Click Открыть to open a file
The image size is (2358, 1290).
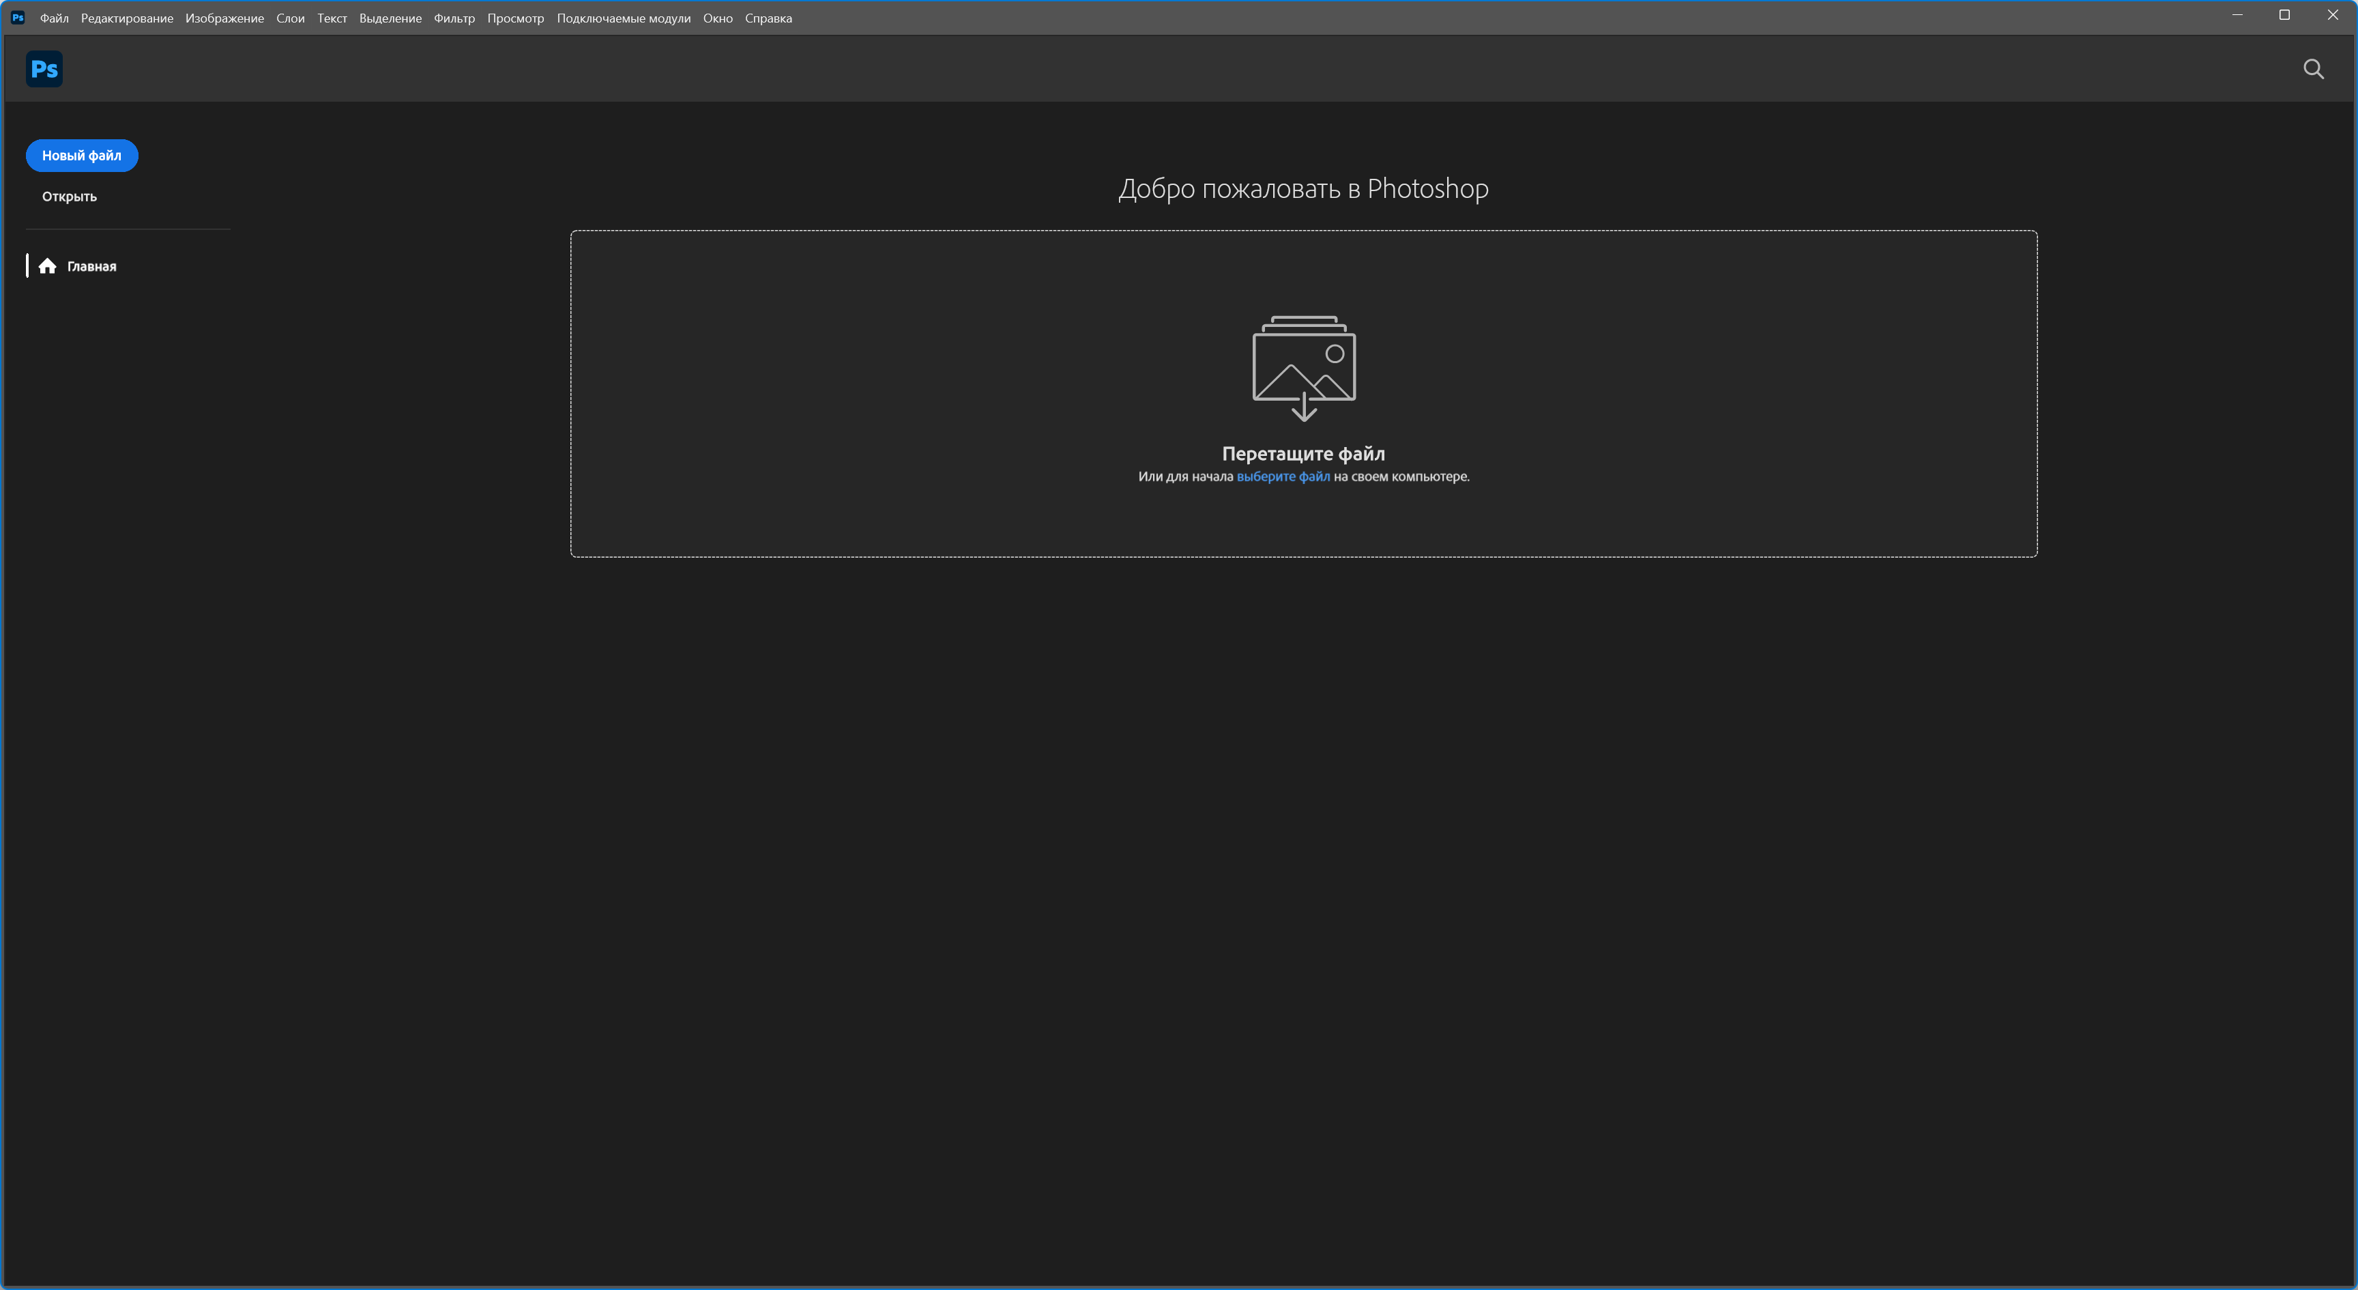[70, 197]
